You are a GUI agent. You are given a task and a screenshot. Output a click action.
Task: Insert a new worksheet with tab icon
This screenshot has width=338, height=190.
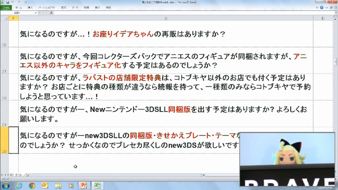(x=27, y=175)
